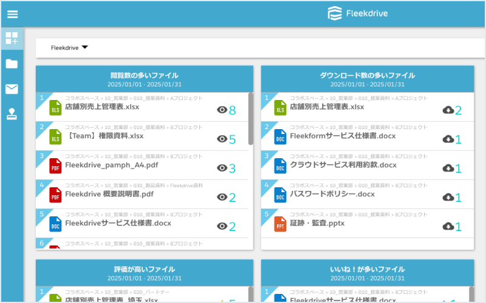
Task: Click eye icon beside Fleekdrive 概要説明書.pdf
Action: [222, 197]
